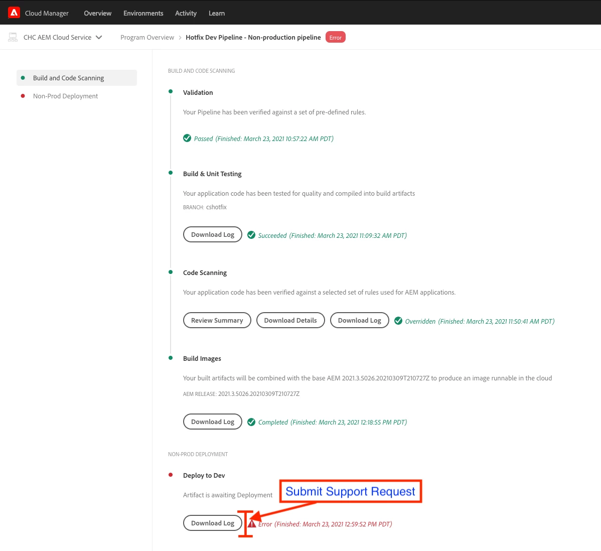Click the program icon beside CHC AEM Cloud Service
Screen dimensions: 601x551
point(13,37)
